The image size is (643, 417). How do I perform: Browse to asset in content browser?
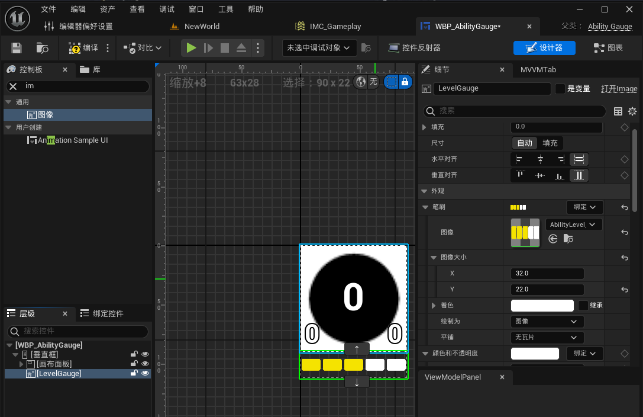tap(42, 48)
